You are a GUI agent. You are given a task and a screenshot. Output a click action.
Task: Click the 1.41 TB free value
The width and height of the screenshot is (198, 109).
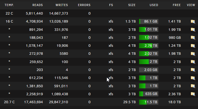(174, 21)
